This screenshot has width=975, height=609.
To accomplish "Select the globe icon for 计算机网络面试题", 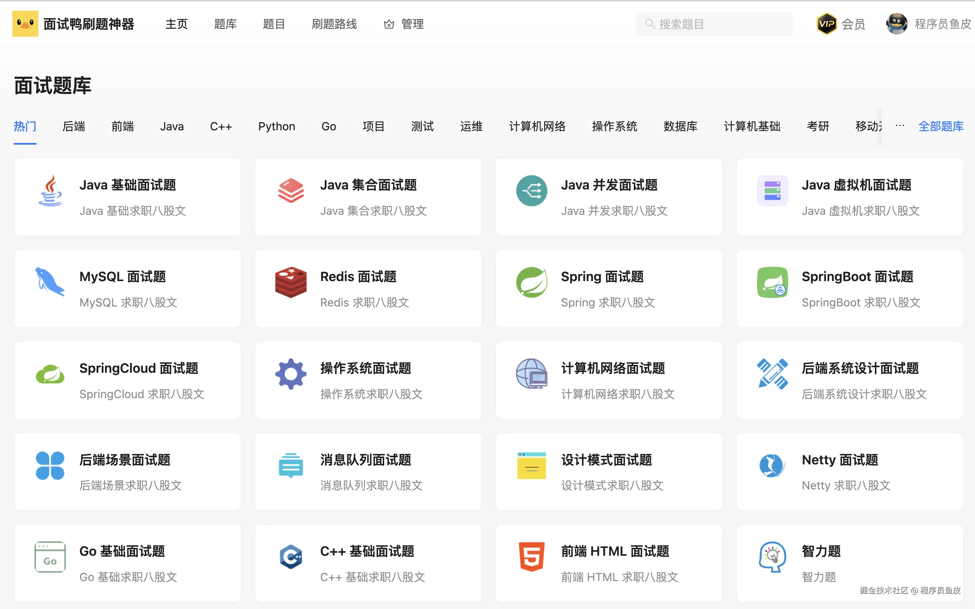I will 531,374.
